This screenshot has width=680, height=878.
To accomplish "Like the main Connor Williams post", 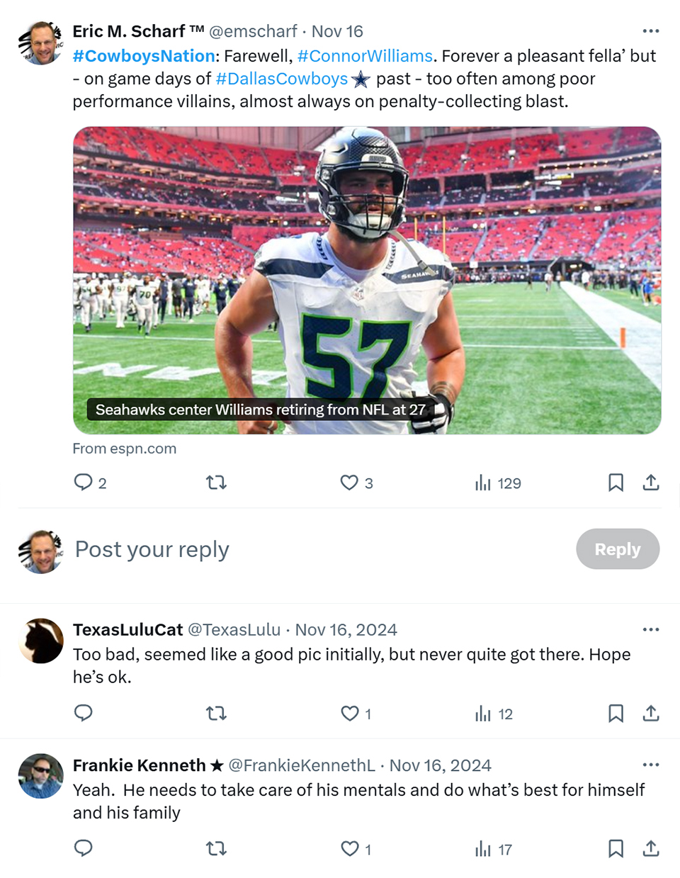I will tap(356, 483).
